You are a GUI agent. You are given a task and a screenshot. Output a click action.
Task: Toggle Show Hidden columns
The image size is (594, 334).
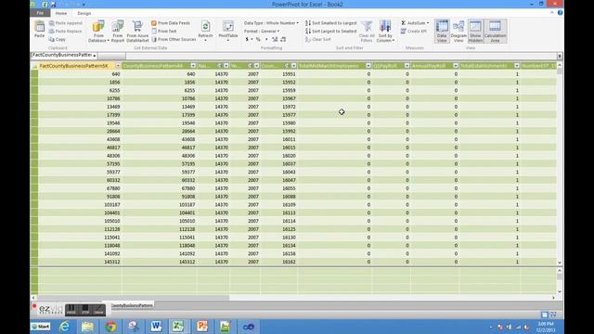click(x=475, y=31)
